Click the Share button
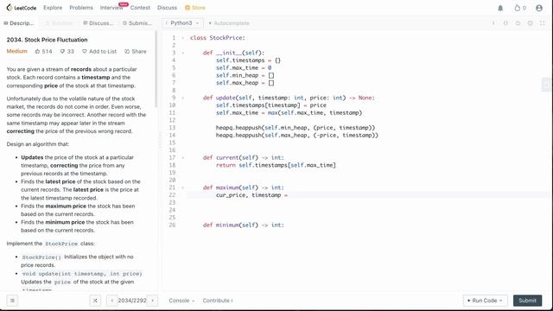 coord(136,52)
